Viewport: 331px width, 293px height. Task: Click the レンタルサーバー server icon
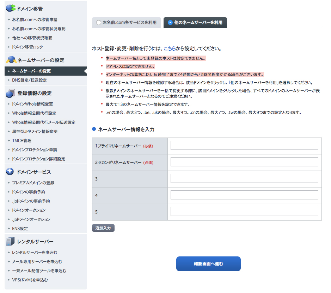[10, 241]
